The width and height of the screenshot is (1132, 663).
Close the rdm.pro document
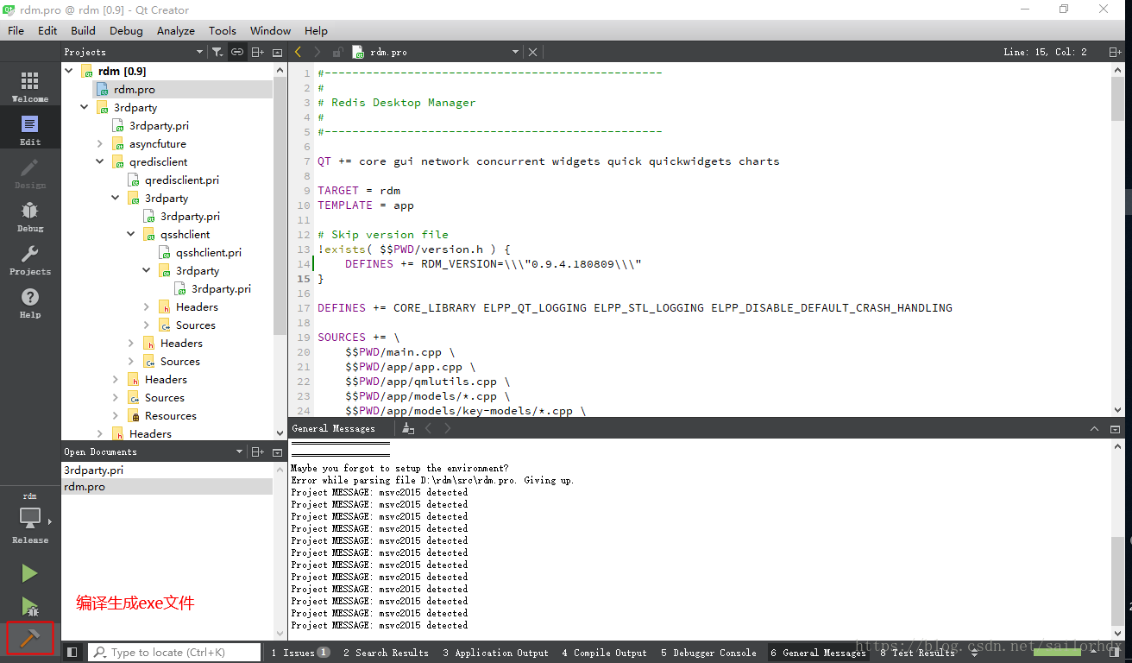click(533, 52)
